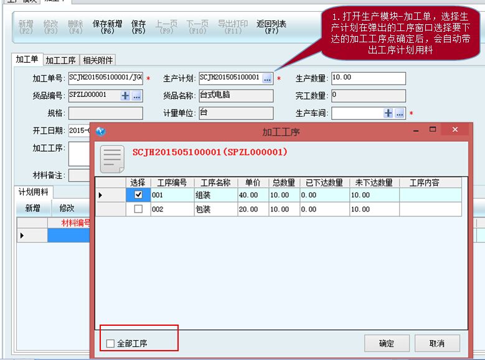The width and height of the screenshot is (485, 360).
Task: Click the red SCJH201505100001 dialog heading
Action: click(x=210, y=152)
